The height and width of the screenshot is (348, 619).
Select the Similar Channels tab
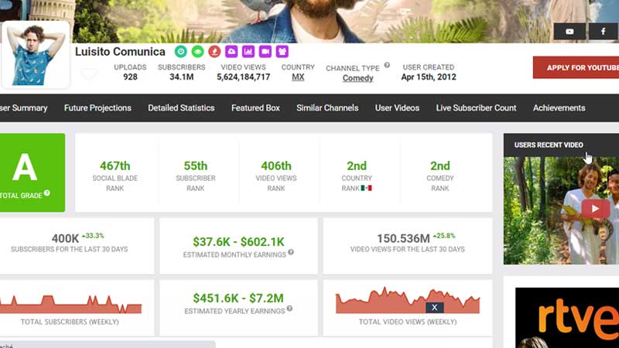click(327, 108)
